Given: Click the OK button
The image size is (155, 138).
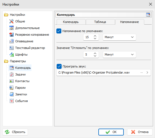Looking at the screenshot, I should coord(111,132).
